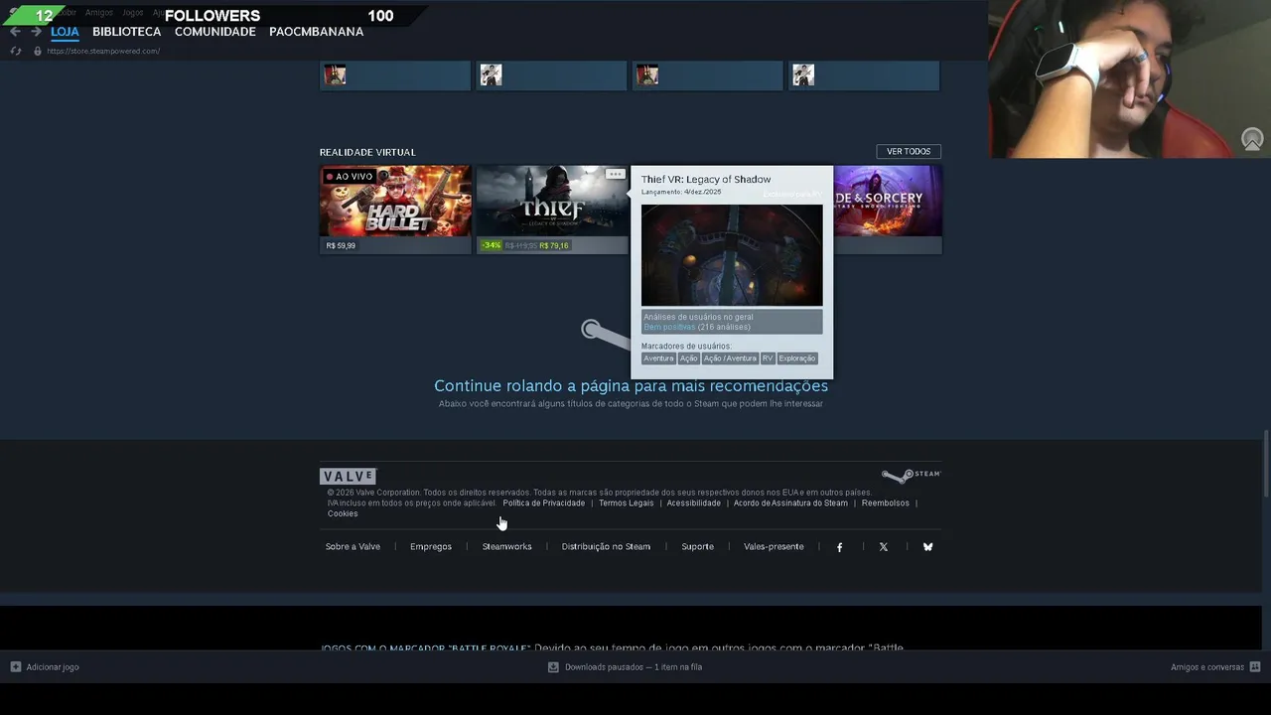This screenshot has height=715, width=1271.
Task: Click the Valve logo in footer
Action: point(348,477)
